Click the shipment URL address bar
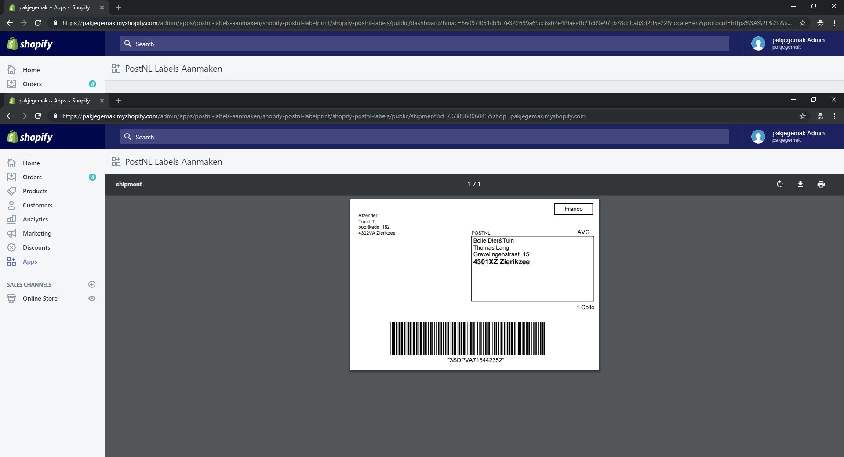The height and width of the screenshot is (457, 844). tap(424, 116)
